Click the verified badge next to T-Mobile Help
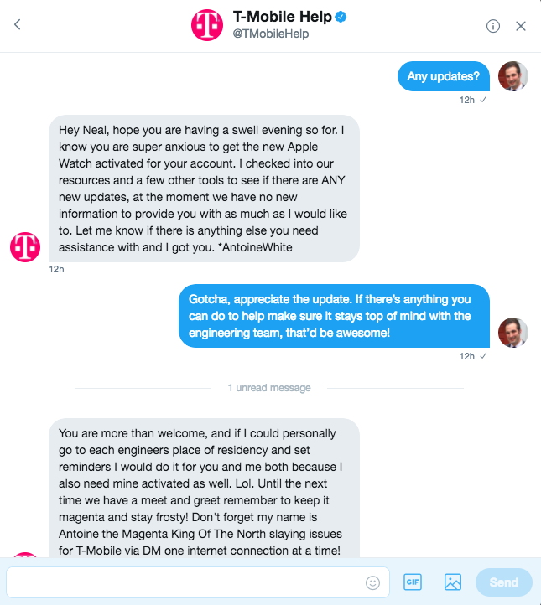The width and height of the screenshot is (541, 605). 341,17
